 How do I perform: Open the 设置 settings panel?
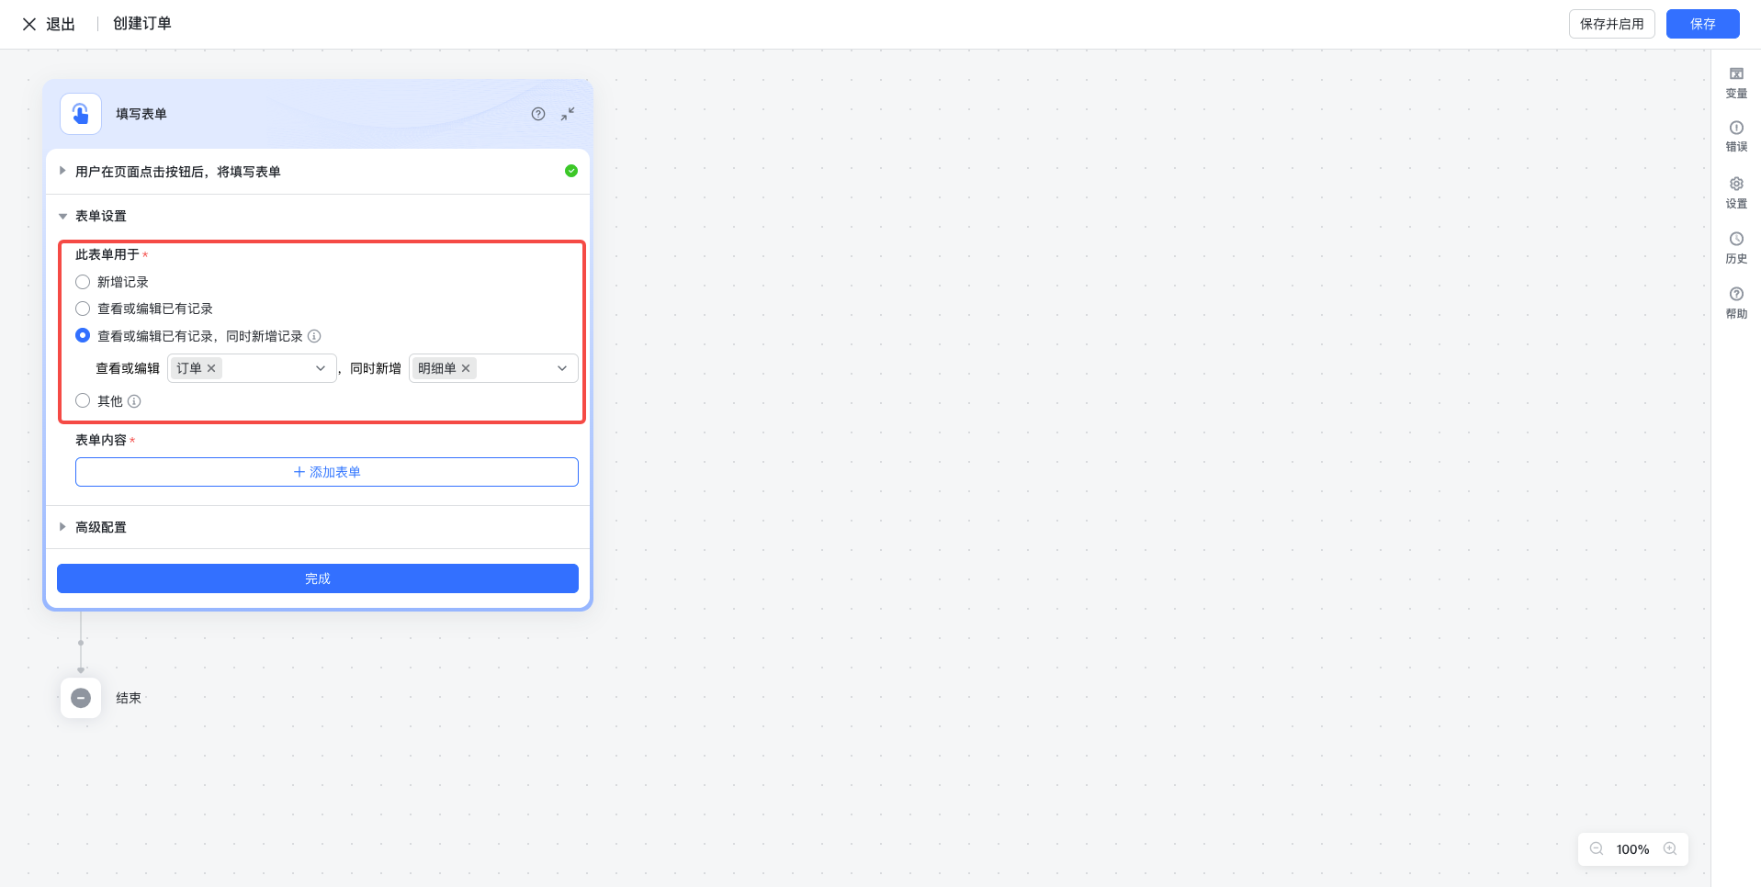(1735, 192)
